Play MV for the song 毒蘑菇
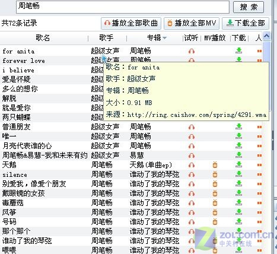Image resolution: width=277 pixels, height=254 pixels. click(x=215, y=202)
